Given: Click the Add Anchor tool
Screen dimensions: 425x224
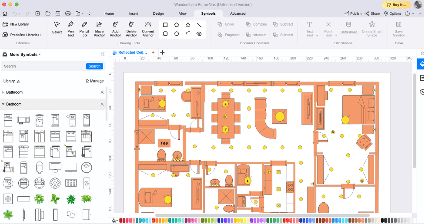Looking at the screenshot, I should [x=115, y=29].
